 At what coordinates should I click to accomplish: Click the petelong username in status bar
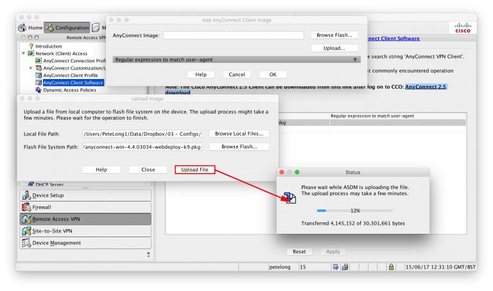[x=280, y=267]
